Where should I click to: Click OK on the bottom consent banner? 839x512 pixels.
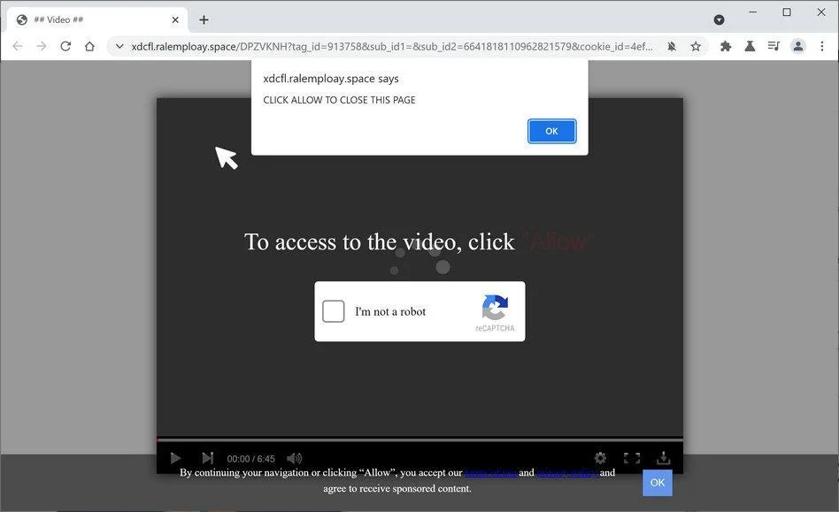point(658,483)
